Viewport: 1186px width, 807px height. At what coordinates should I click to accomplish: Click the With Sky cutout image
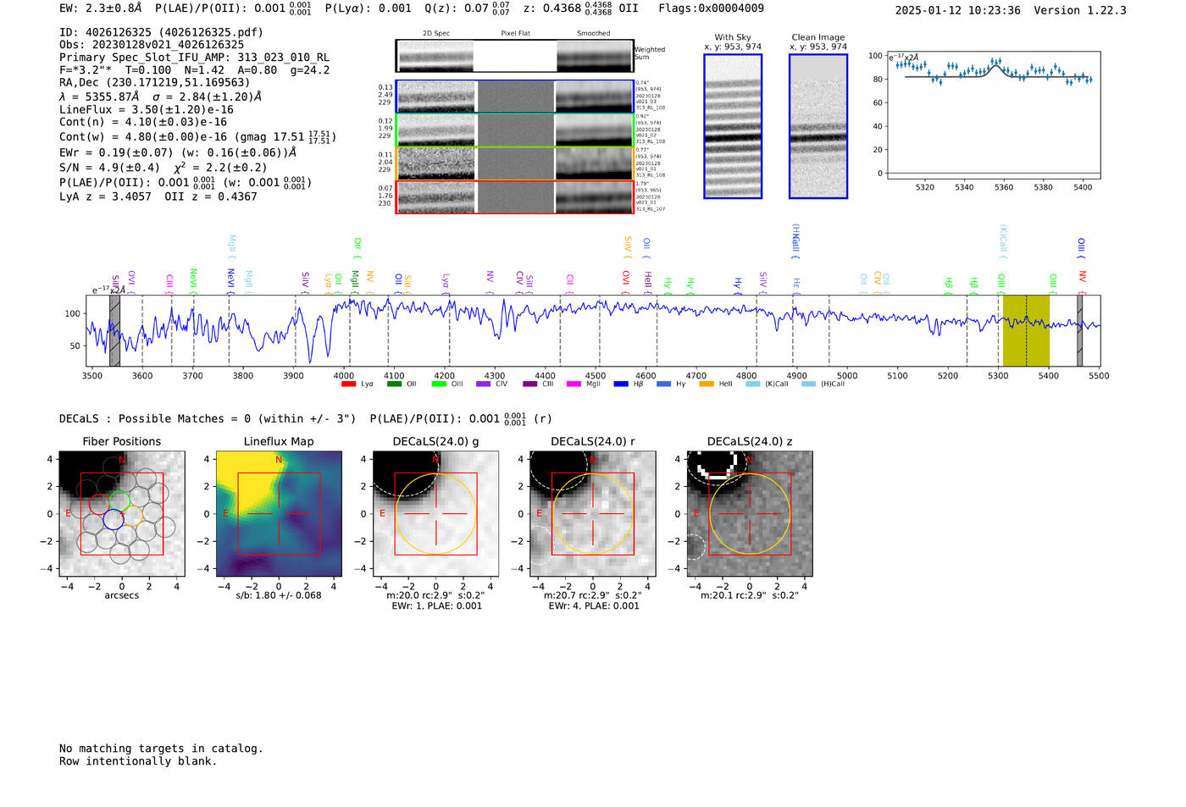point(733,126)
